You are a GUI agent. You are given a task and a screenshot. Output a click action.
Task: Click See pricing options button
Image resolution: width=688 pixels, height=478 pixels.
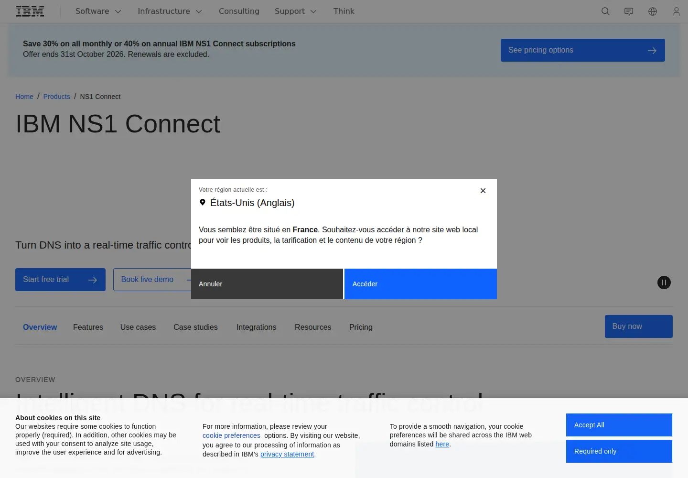click(583, 50)
